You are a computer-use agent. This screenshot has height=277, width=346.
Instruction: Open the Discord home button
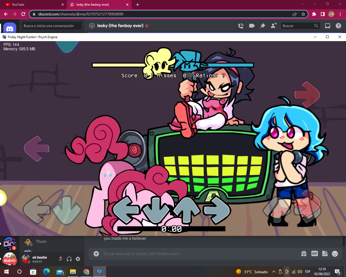(x=10, y=28)
